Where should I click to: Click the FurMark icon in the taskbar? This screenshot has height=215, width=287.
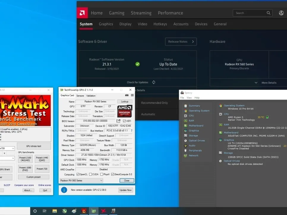point(84,211)
